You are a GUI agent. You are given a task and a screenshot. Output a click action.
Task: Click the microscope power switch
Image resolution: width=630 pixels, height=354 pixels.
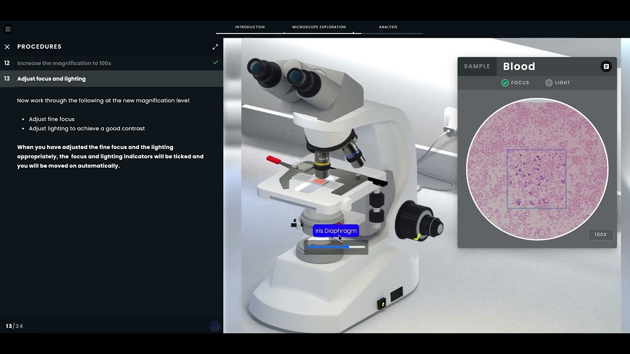[x=382, y=304]
